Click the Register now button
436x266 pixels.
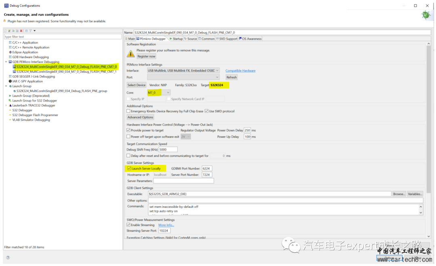(x=146, y=56)
